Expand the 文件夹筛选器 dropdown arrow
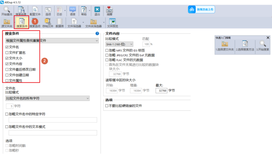Screen dimensions: 272x154 104,22
